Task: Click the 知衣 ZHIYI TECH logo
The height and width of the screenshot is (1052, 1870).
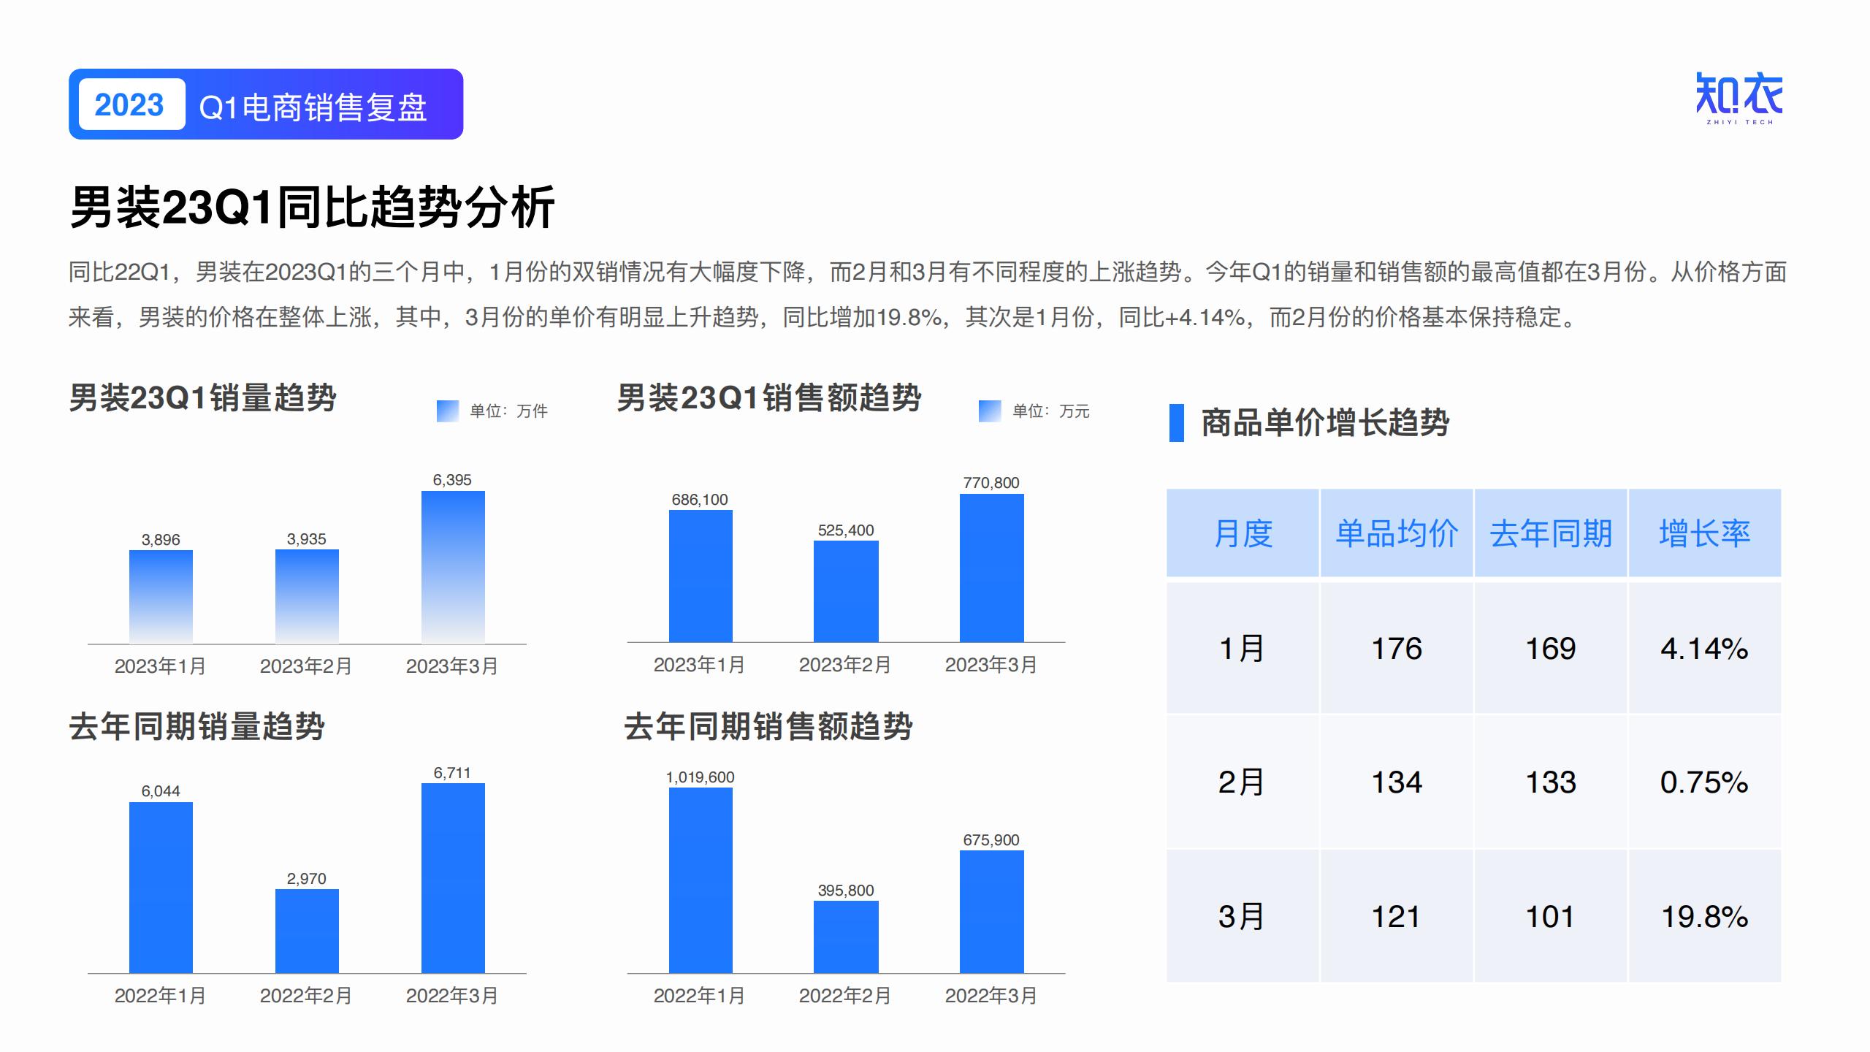Action: point(1739,99)
